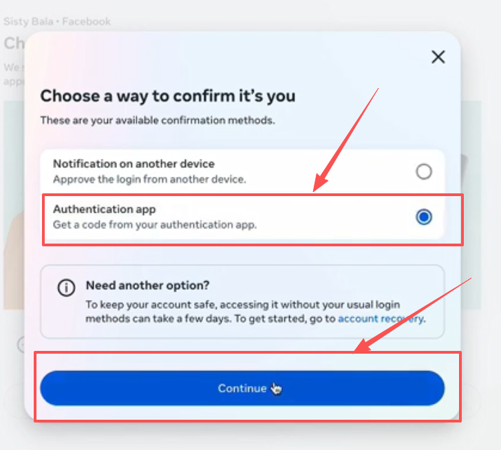Image resolution: width=501 pixels, height=450 pixels.
Task: Click Get a code from your authentication app
Action: pyautogui.click(x=155, y=224)
